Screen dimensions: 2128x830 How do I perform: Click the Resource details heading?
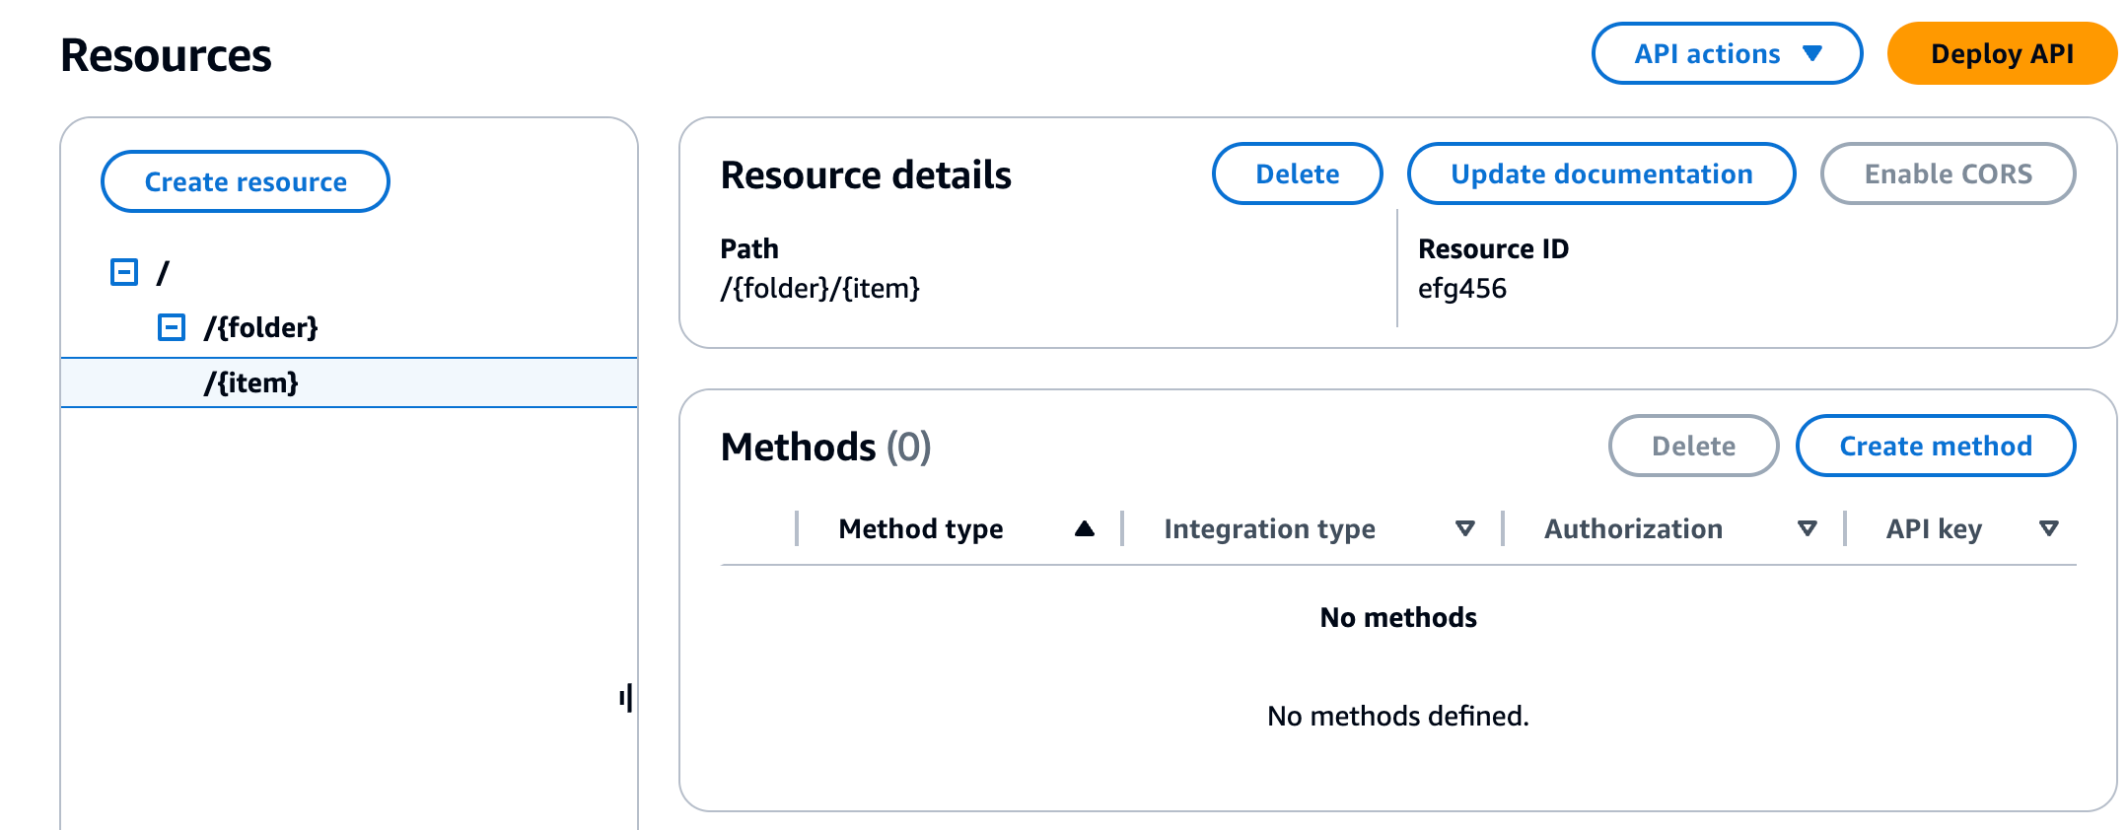point(866,174)
